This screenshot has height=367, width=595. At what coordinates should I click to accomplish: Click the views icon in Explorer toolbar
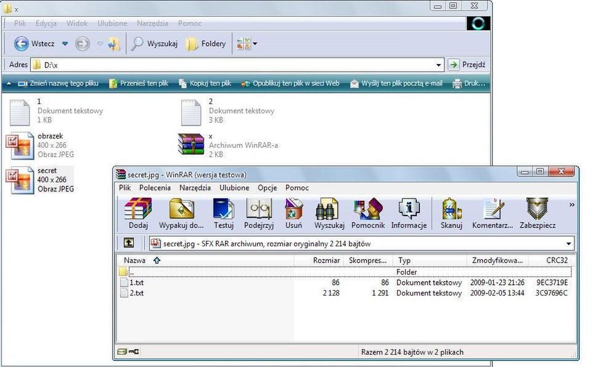tap(243, 43)
